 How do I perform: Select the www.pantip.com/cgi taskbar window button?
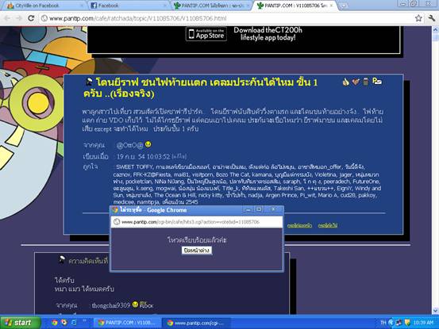pyautogui.click(x=196, y=323)
